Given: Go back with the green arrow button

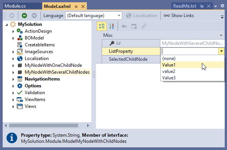Looking at the screenshot, I should coord(24,16).
